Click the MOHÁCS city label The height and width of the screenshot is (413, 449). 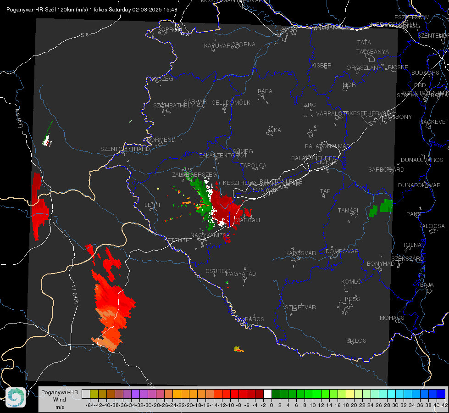[x=392, y=318]
